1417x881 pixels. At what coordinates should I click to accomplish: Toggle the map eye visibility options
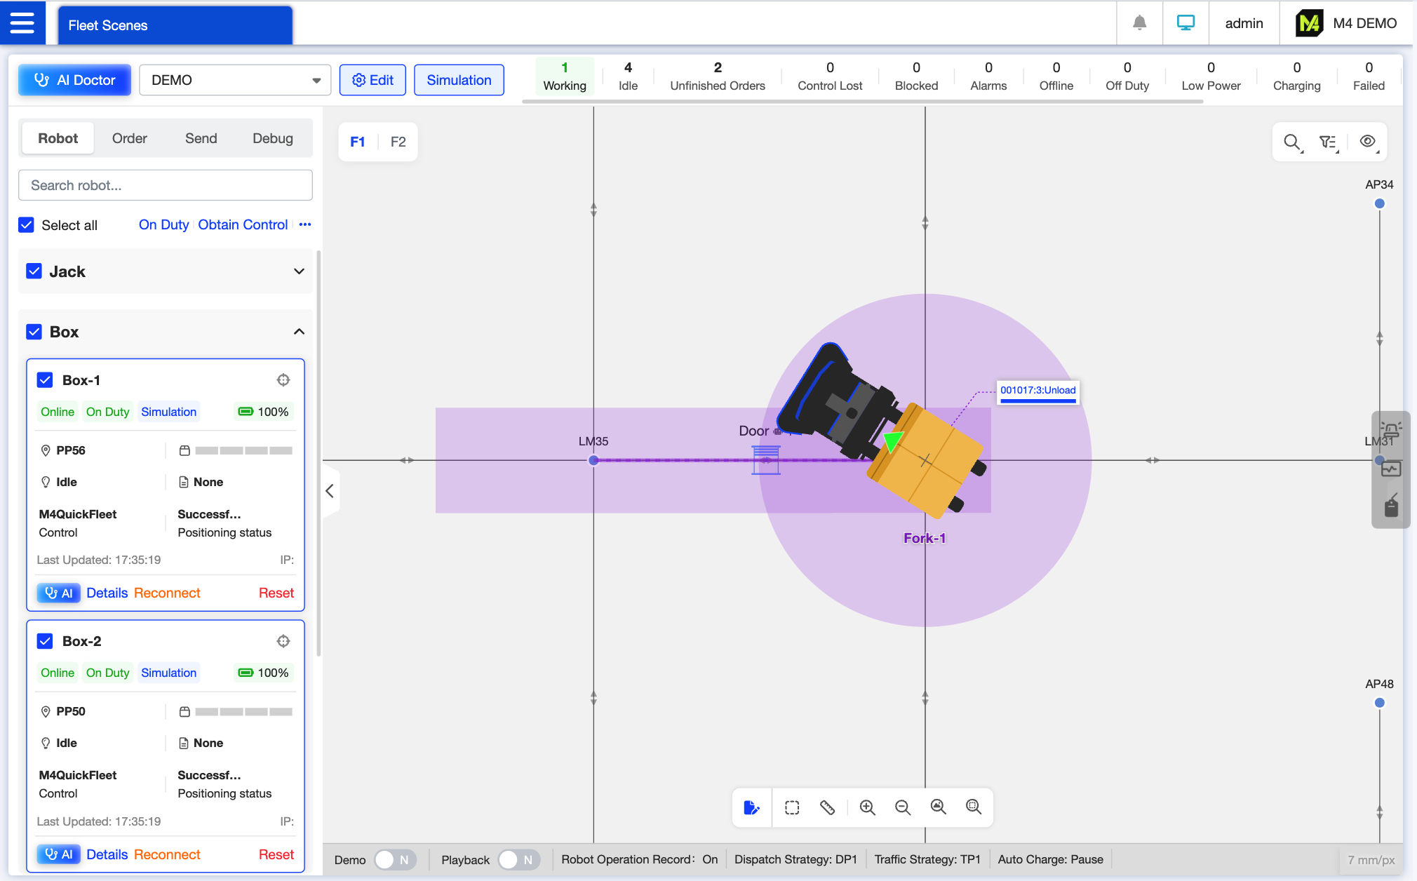[1367, 142]
